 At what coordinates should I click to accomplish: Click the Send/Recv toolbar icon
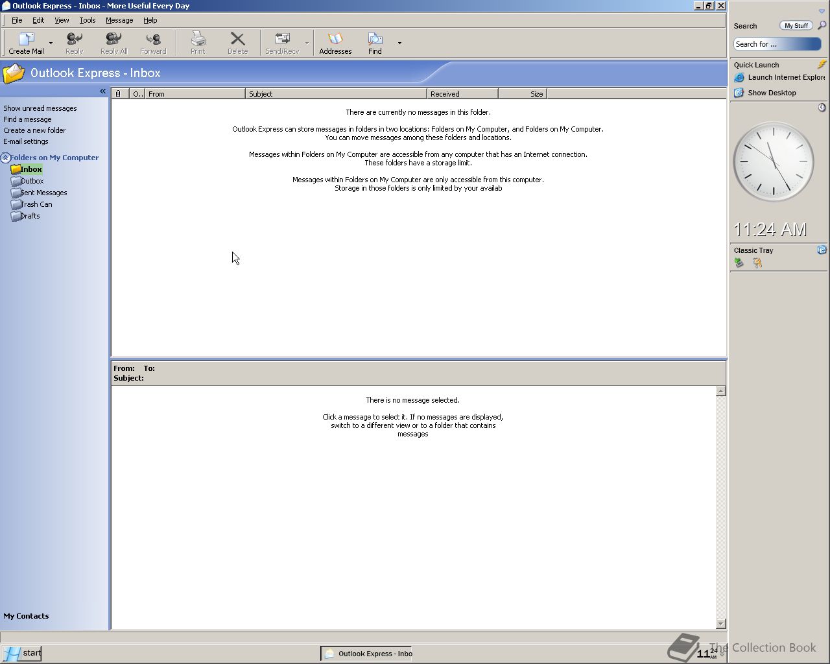282,40
